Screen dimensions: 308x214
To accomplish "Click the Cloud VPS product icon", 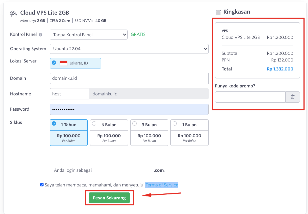I will [13, 13].
